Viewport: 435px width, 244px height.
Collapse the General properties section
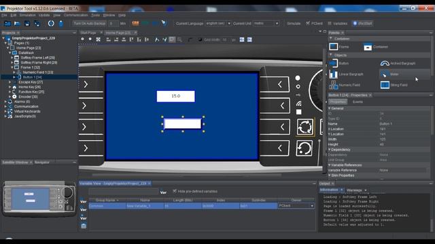(x=330, y=108)
